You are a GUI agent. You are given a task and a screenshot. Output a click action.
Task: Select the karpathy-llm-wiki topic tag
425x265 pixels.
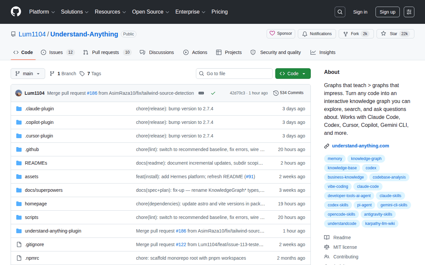point(380,224)
